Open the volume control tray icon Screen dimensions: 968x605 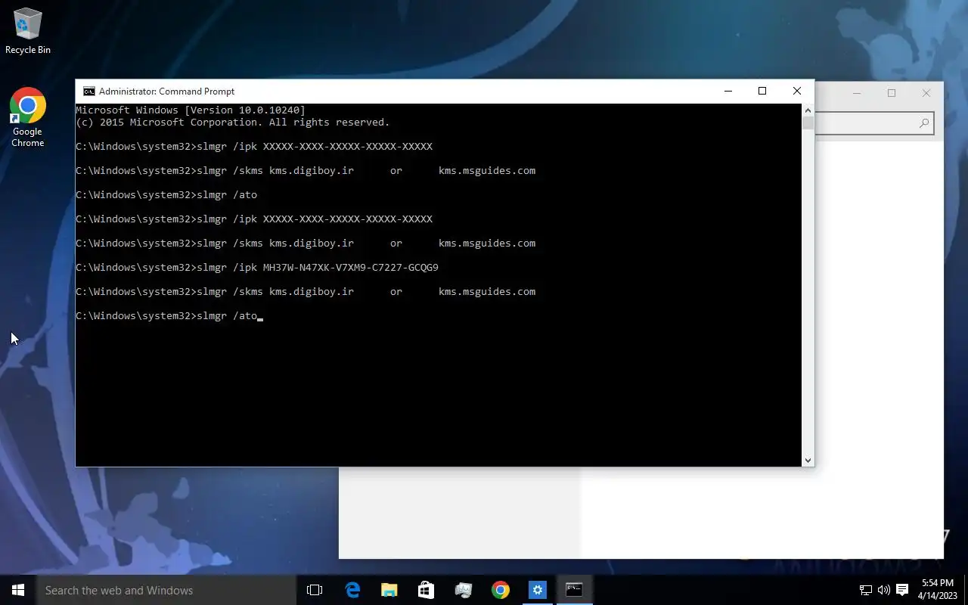point(883,590)
